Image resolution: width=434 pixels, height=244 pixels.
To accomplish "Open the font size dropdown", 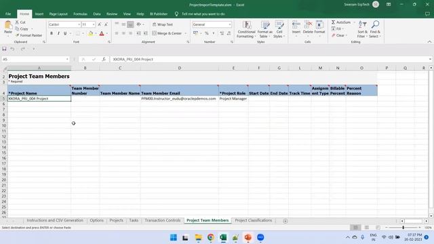I will pos(94,24).
